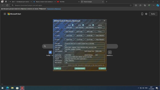Click the info icon next to Copy
The width and height of the screenshot is (160, 90).
click(93, 25)
